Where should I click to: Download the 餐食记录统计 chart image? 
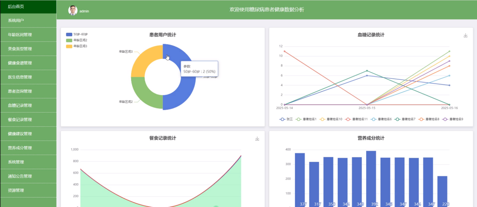click(257, 139)
